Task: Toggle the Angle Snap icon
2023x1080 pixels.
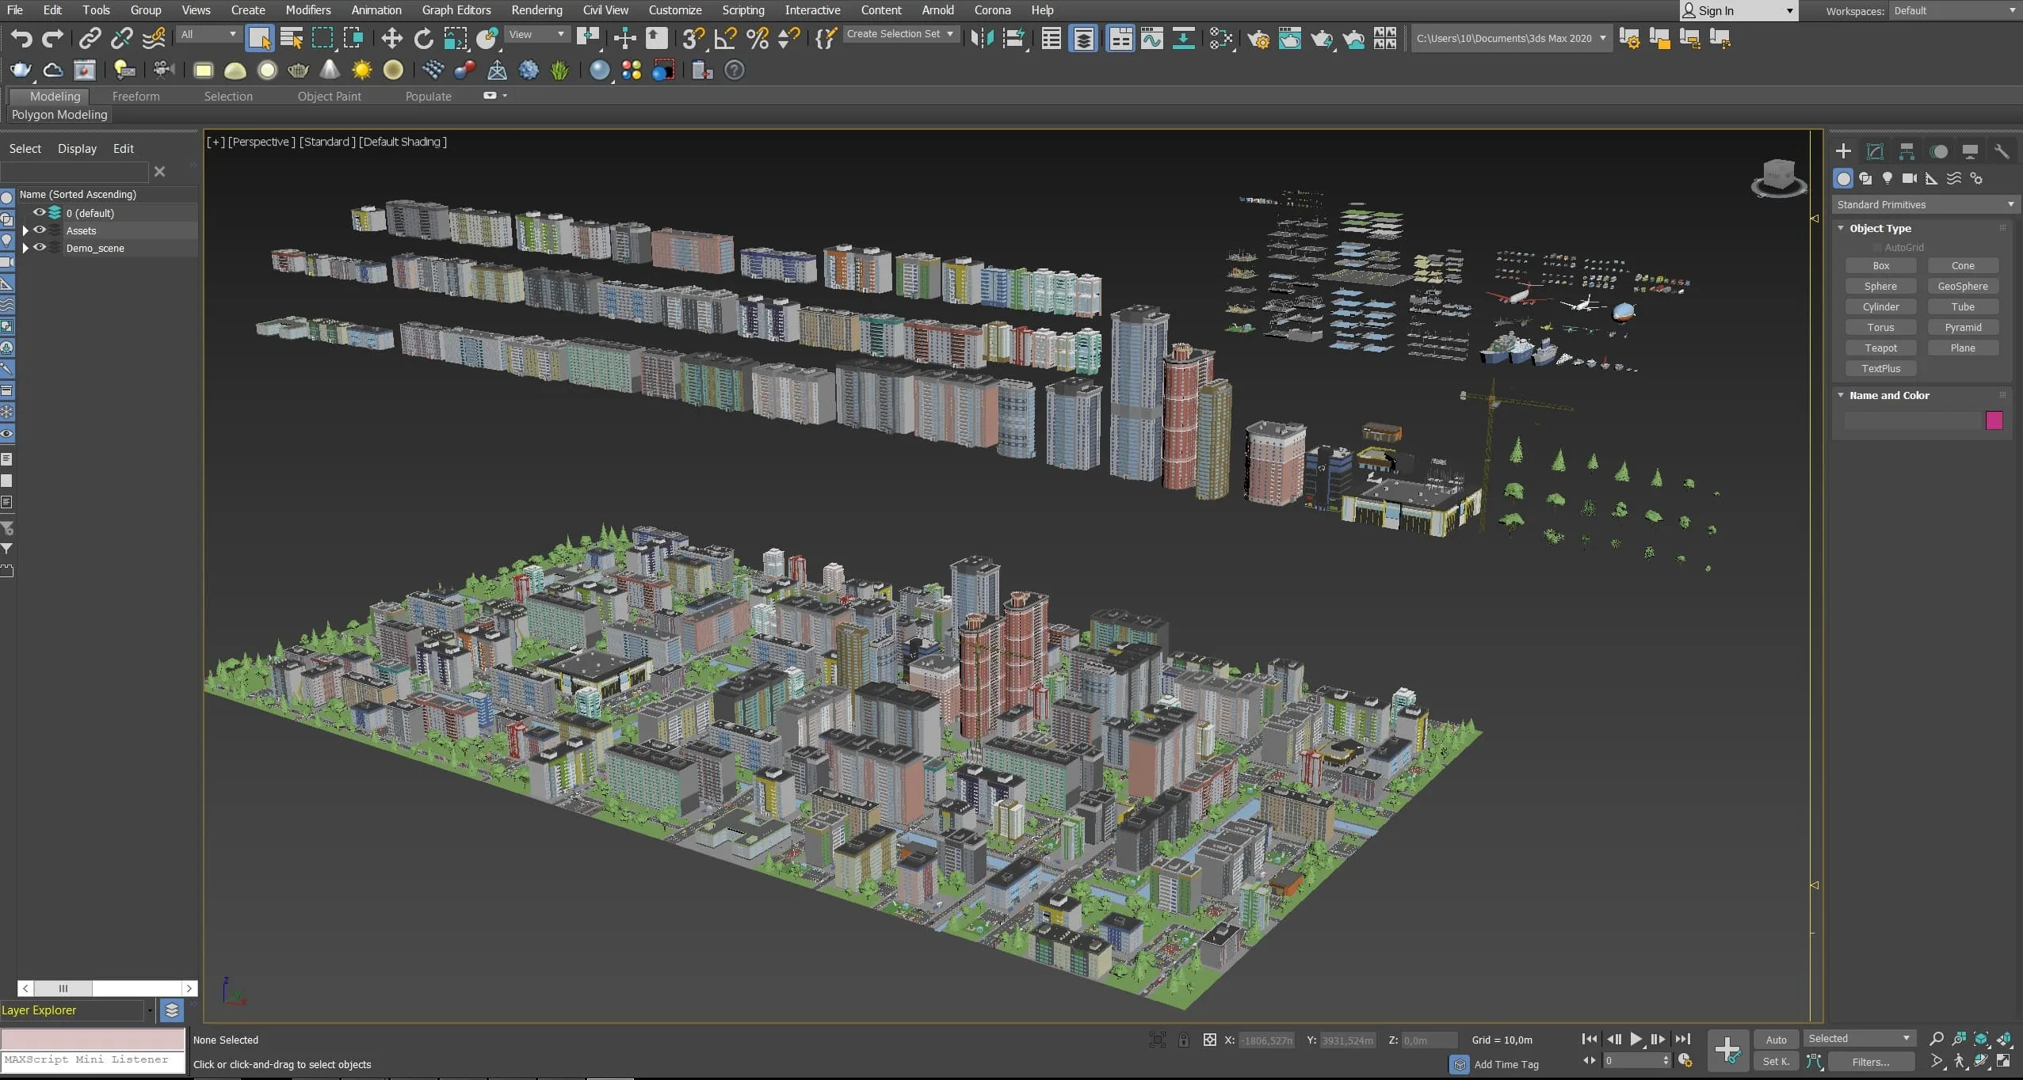Action: [x=725, y=38]
